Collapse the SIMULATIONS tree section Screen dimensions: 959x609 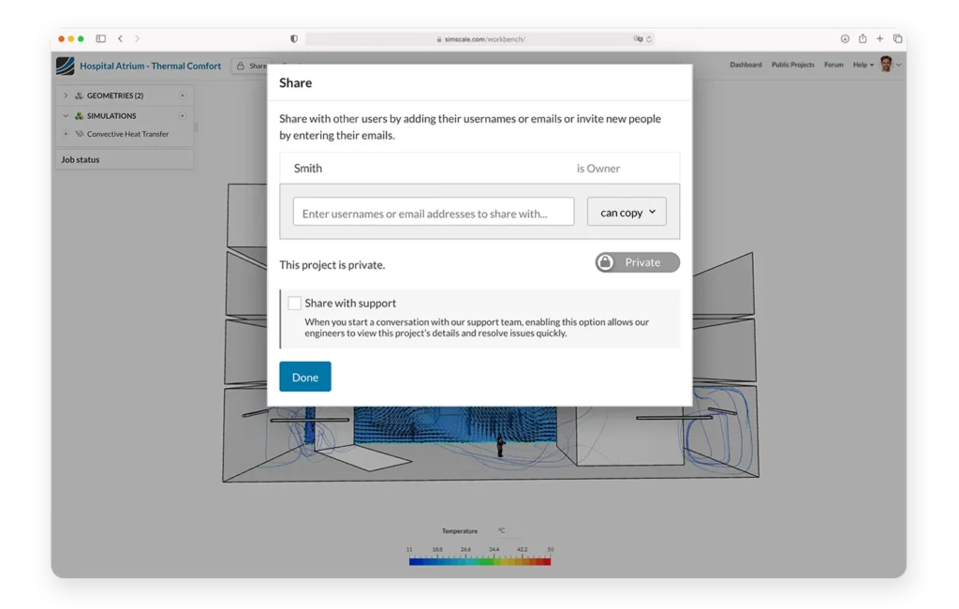(x=66, y=116)
